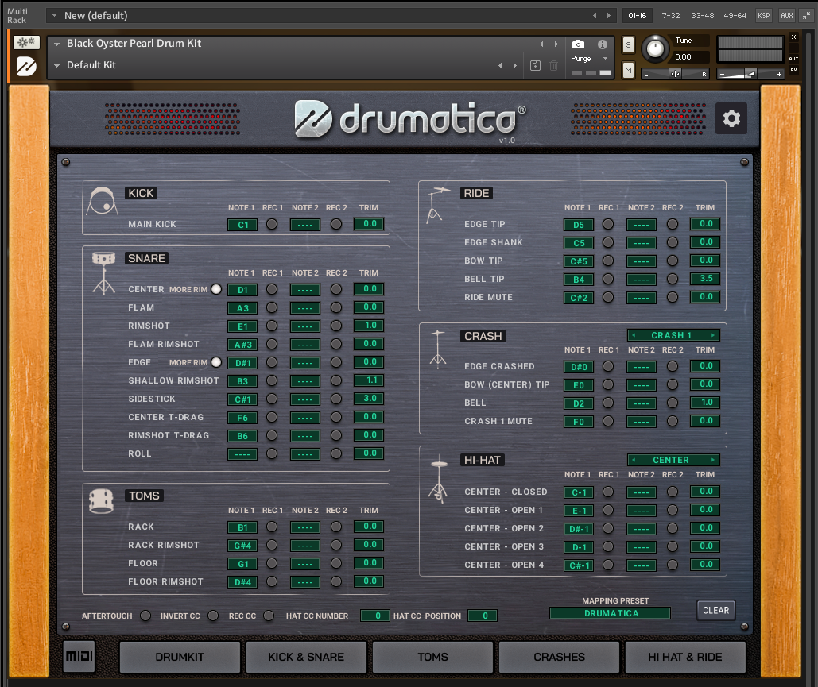Image resolution: width=818 pixels, height=687 pixels.
Task: Open the New (default) multi dropdown
Action: click(x=54, y=15)
